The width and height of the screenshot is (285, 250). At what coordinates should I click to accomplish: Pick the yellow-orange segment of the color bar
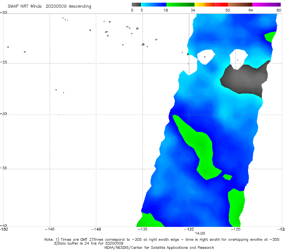[204, 5]
